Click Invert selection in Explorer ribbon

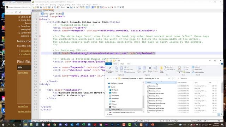tap(198, 72)
